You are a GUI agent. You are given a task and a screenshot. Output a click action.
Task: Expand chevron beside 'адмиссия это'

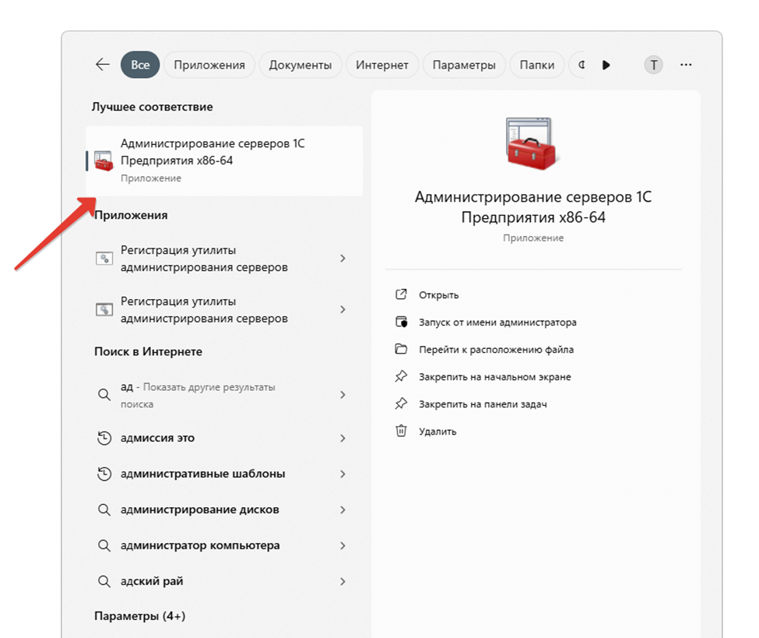click(343, 438)
